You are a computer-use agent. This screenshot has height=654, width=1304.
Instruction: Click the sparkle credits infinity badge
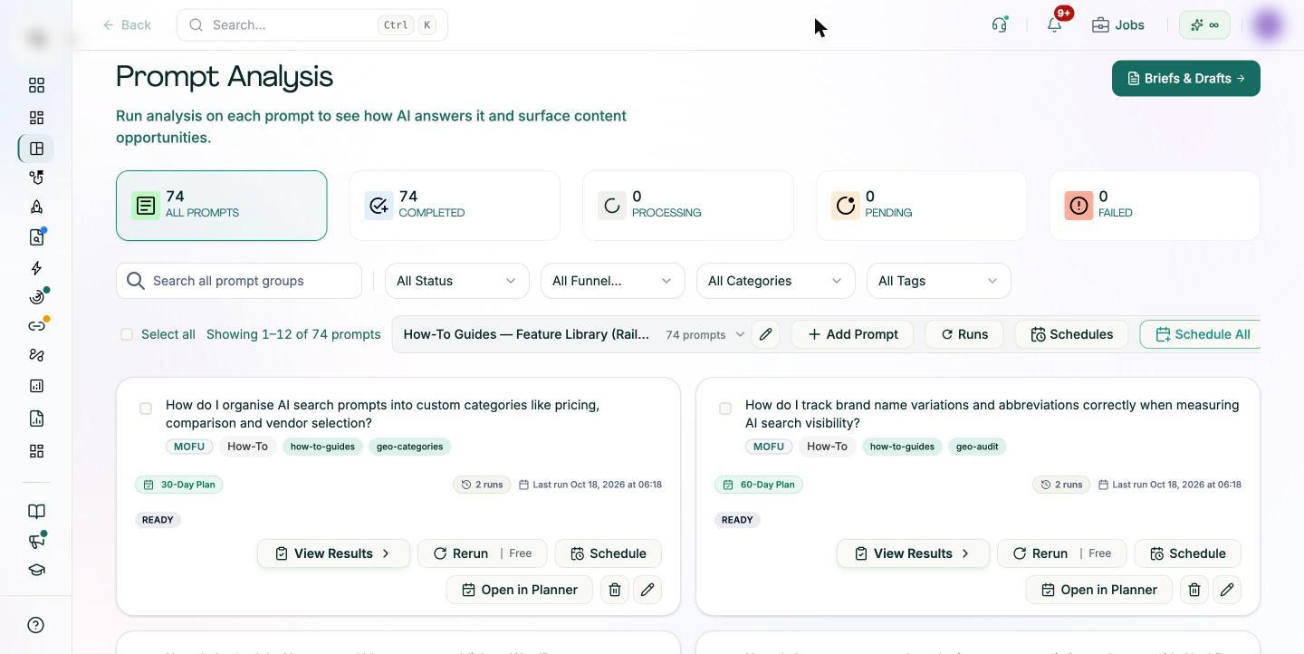pyautogui.click(x=1204, y=24)
